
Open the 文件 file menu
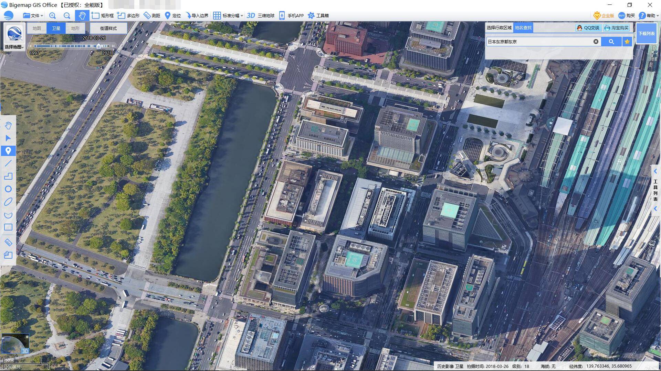33,15
